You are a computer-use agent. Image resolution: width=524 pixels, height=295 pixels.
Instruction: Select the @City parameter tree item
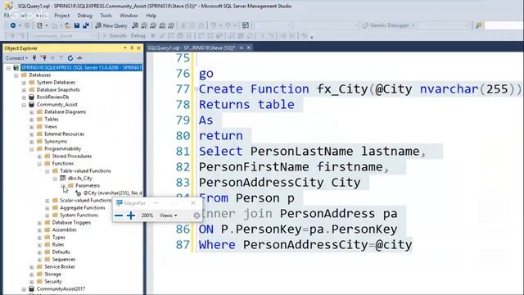pos(112,193)
